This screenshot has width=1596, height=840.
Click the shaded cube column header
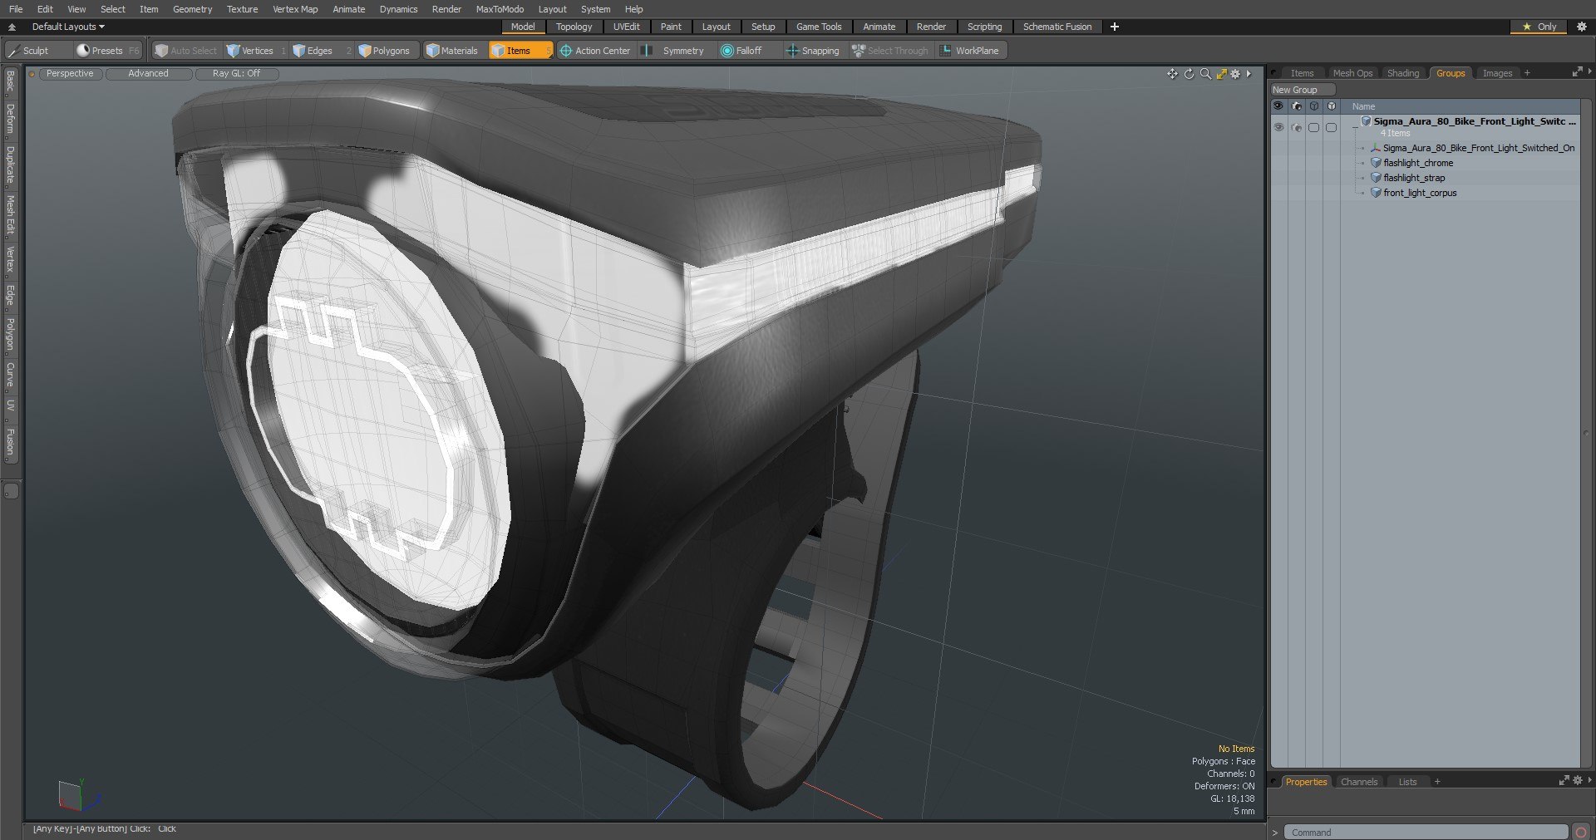point(1331,106)
